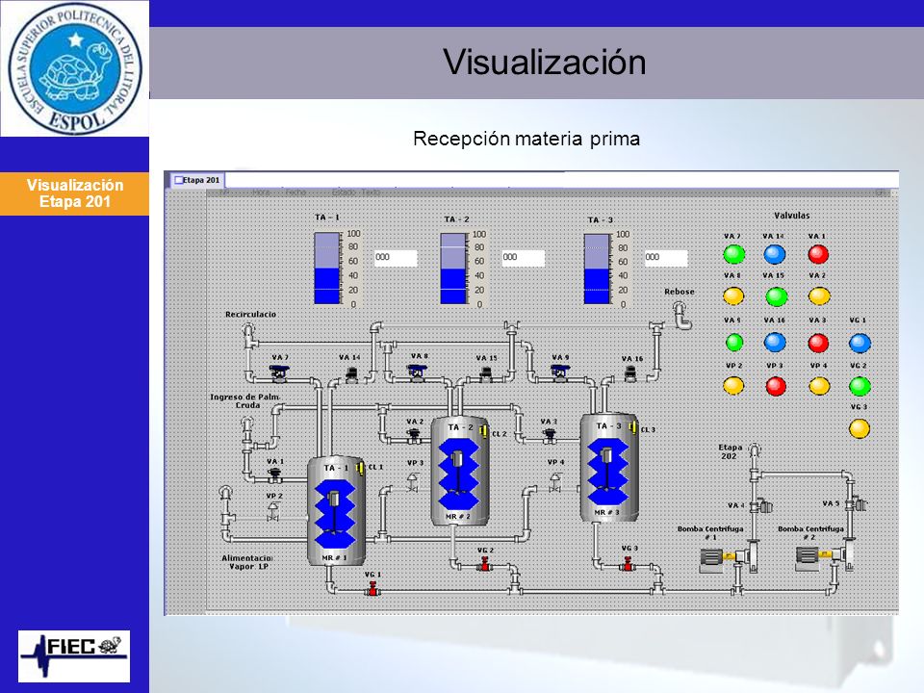Toggle the blue VG 1 indicator light
This screenshot has height=693, width=924.
(860, 343)
